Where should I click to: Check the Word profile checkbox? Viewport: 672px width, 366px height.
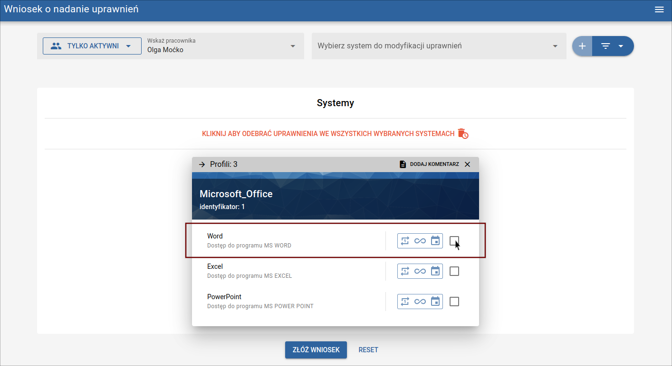454,241
